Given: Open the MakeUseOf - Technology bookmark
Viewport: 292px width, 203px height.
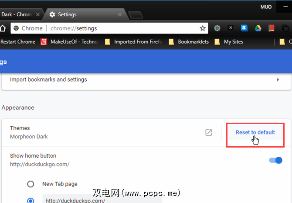Looking at the screenshot, I should click(x=70, y=42).
